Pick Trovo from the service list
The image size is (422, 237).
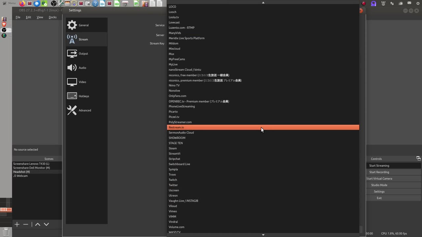[263, 174]
